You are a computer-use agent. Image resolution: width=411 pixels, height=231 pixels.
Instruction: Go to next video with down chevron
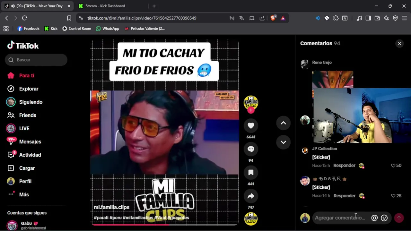(283, 142)
